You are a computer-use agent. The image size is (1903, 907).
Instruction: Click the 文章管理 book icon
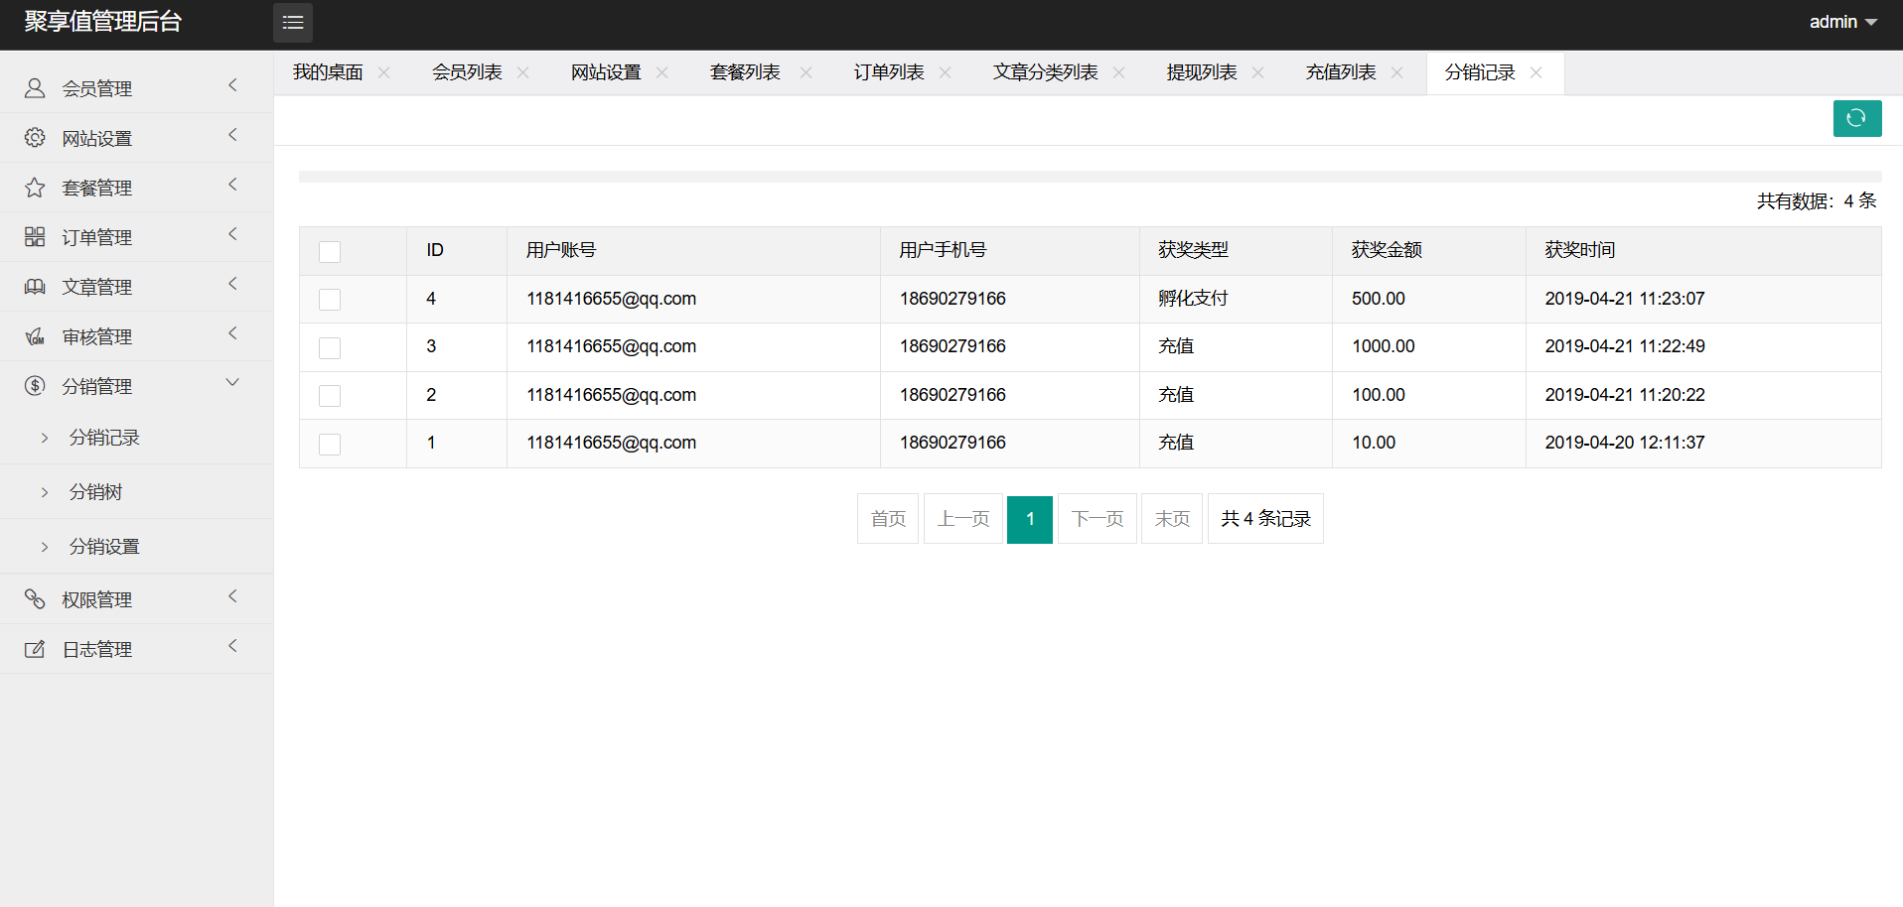point(35,287)
